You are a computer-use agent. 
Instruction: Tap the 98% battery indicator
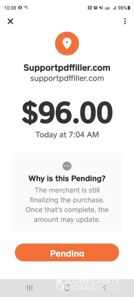pos(124,8)
